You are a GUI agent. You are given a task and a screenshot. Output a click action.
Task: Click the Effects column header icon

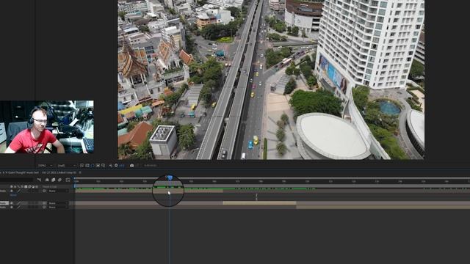click(22, 187)
